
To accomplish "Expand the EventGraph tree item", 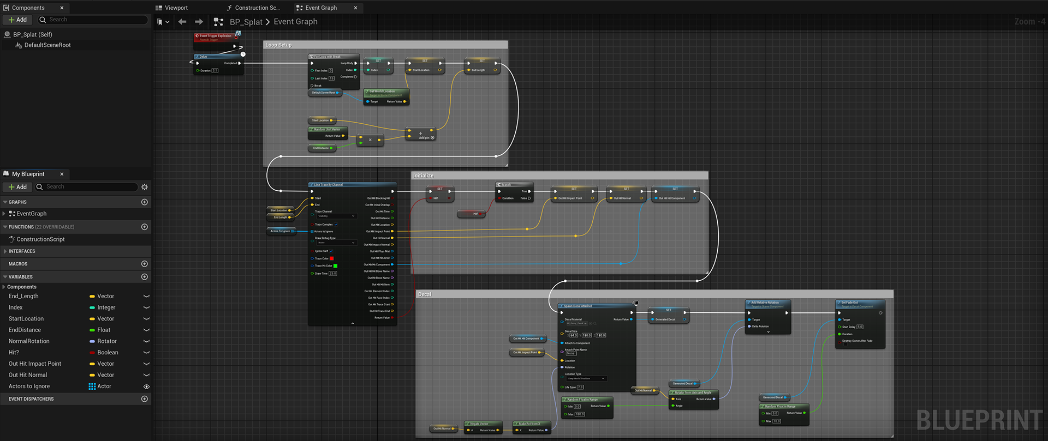I will (4, 214).
